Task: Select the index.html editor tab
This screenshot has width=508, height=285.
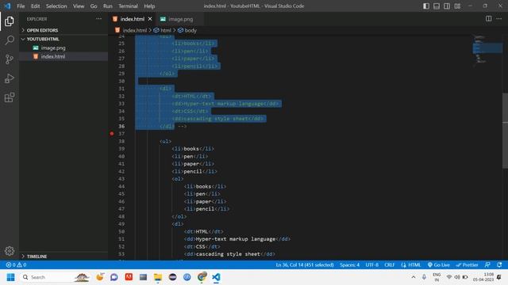Action: pyautogui.click(x=133, y=19)
